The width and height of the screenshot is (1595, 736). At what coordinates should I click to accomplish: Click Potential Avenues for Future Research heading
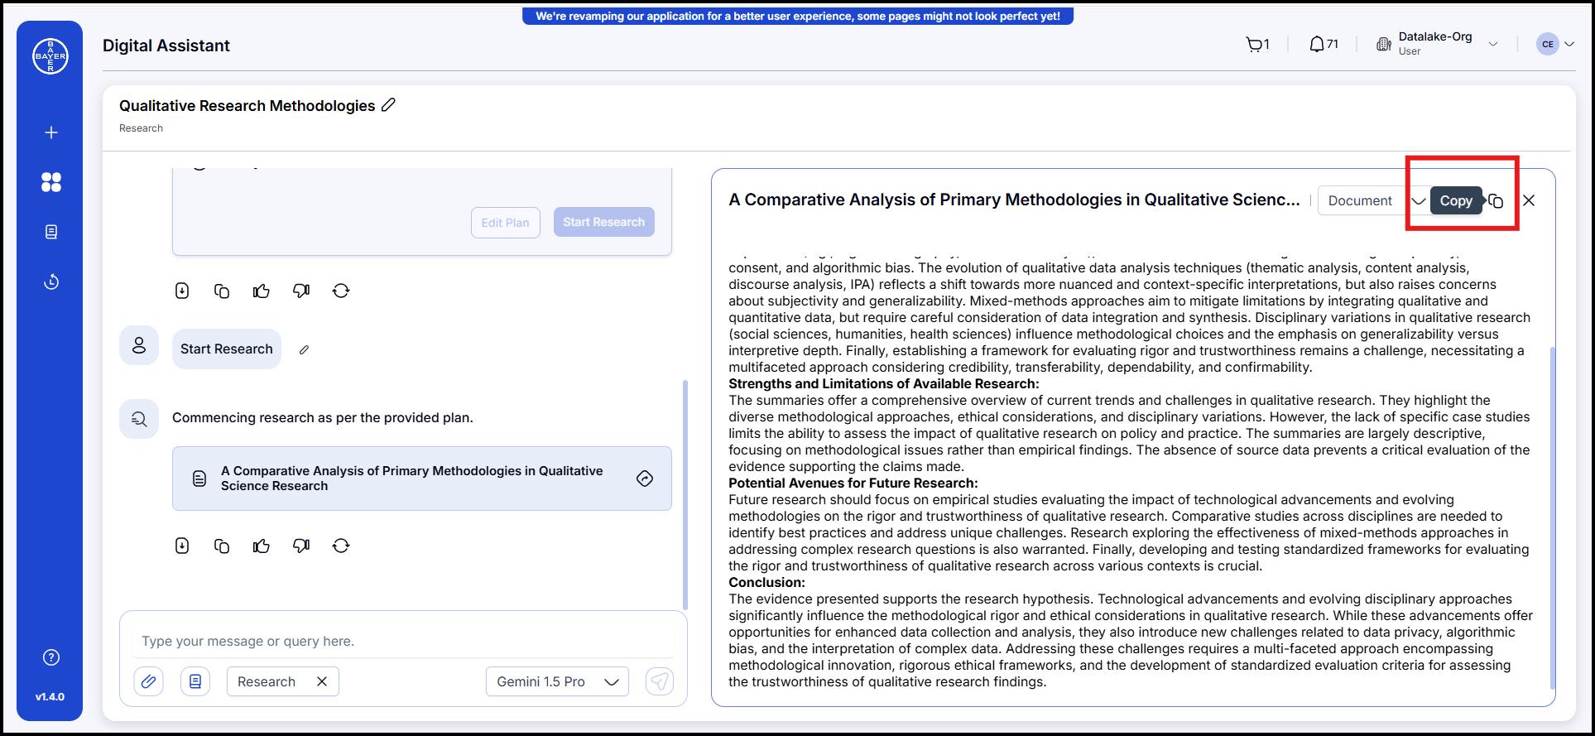(x=853, y=483)
